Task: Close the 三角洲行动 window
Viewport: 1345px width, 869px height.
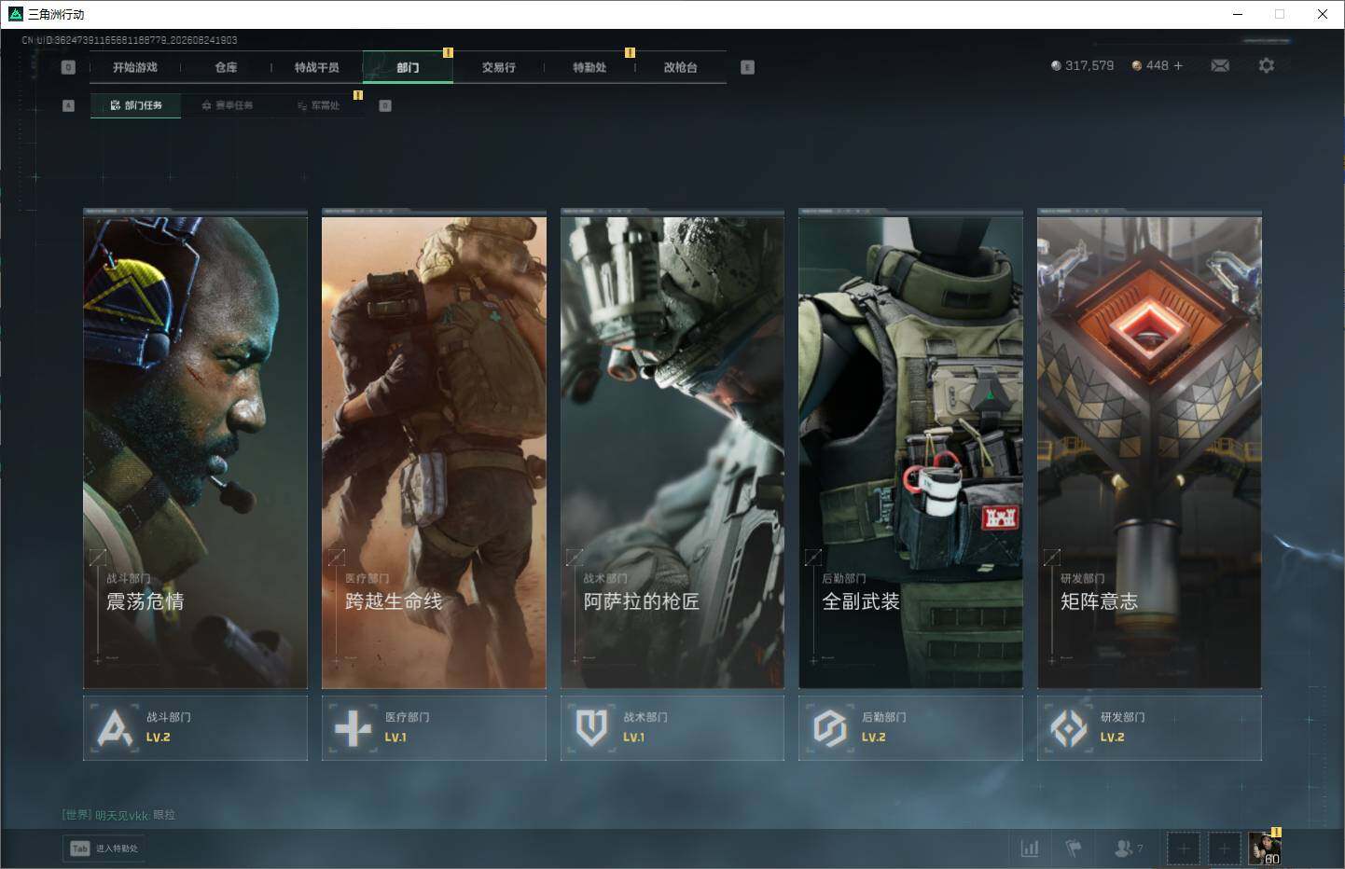Action: click(1323, 14)
